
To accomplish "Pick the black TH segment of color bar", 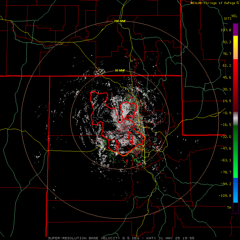I will [x=235, y=208].
